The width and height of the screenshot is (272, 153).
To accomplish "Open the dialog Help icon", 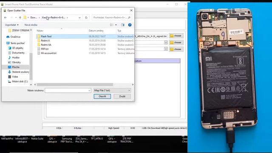I will [x=130, y=25].
